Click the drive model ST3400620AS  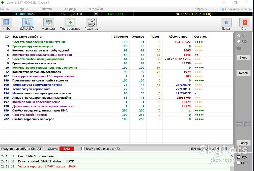[24, 14]
